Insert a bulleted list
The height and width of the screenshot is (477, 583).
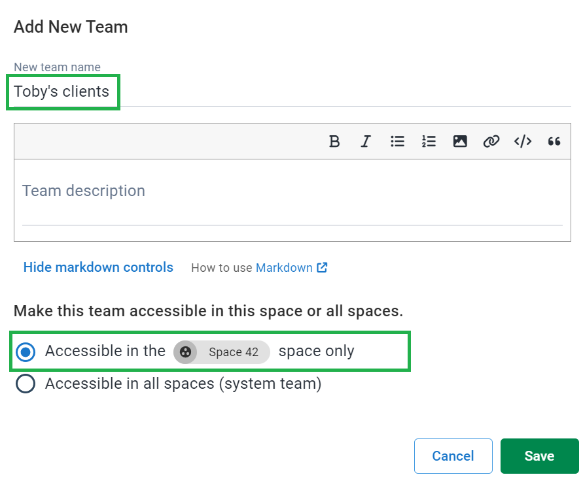(397, 141)
